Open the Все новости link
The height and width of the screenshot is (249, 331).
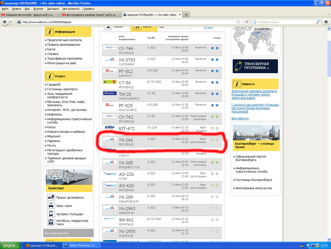pyautogui.click(x=240, y=119)
